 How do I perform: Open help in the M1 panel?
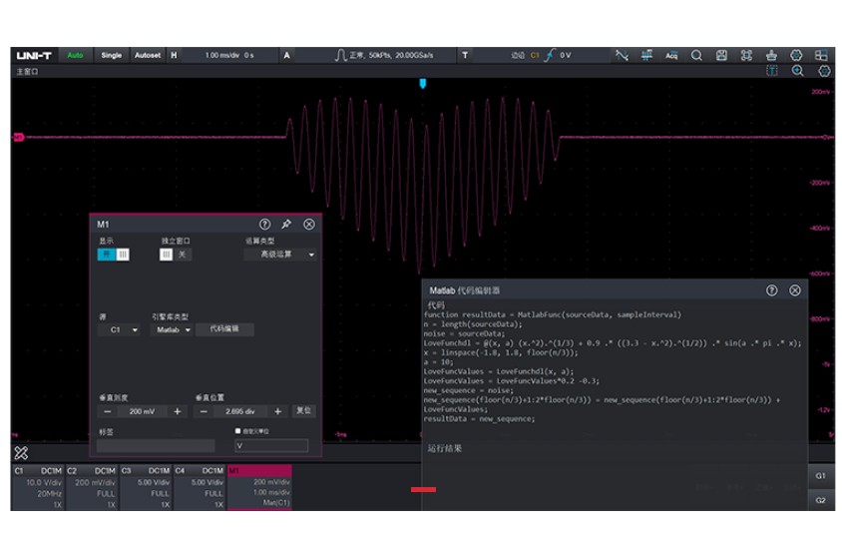click(265, 225)
